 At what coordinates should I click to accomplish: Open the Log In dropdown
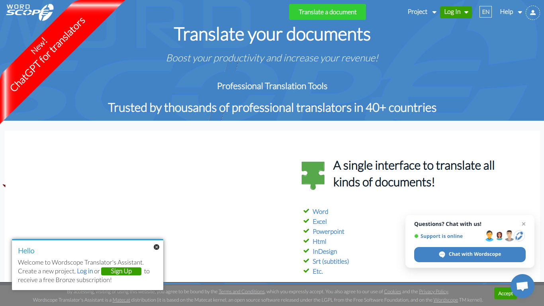coord(456,12)
